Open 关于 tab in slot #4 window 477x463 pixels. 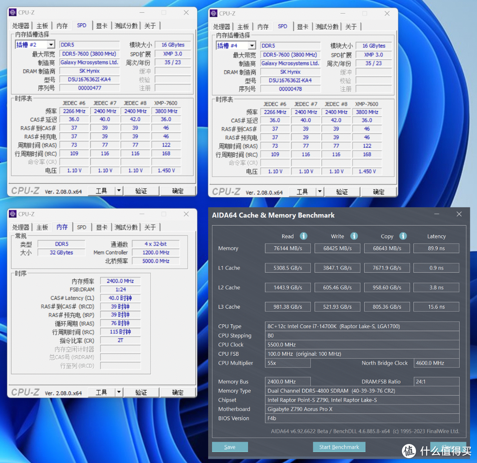[351, 27]
